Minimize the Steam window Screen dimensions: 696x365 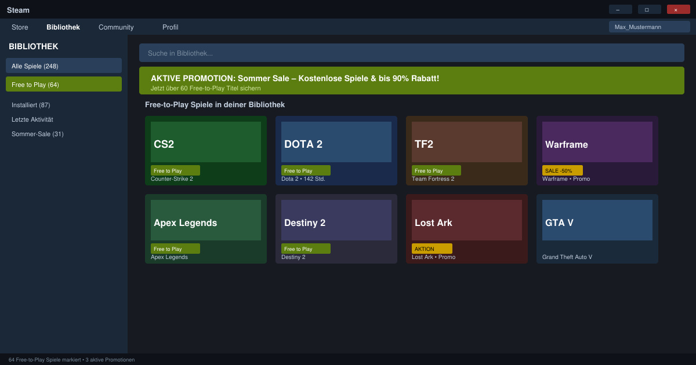[621, 9]
